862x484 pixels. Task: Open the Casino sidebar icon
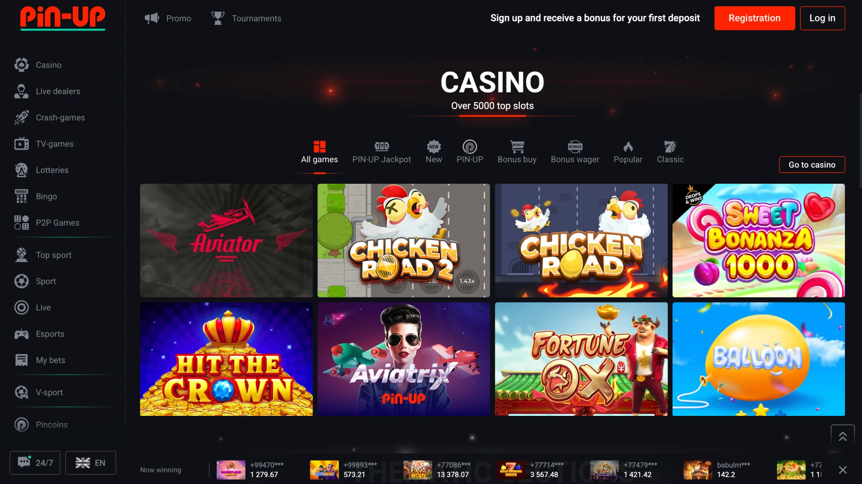[21, 65]
